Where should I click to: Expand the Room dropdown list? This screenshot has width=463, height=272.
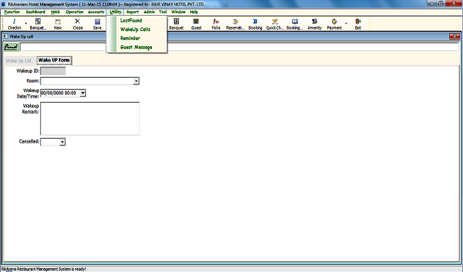(x=136, y=81)
